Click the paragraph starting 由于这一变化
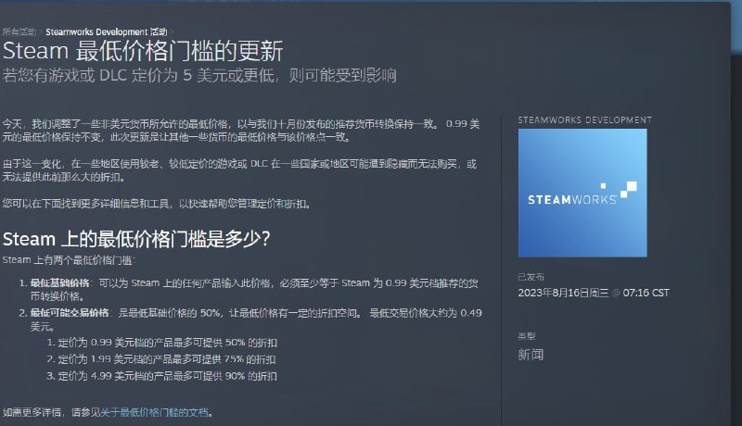The image size is (742, 426). point(239,170)
